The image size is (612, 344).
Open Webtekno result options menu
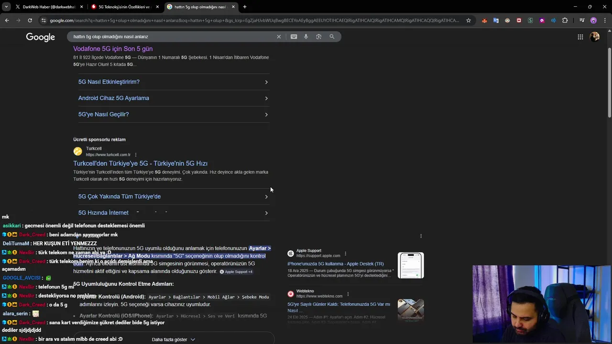pyautogui.click(x=348, y=294)
